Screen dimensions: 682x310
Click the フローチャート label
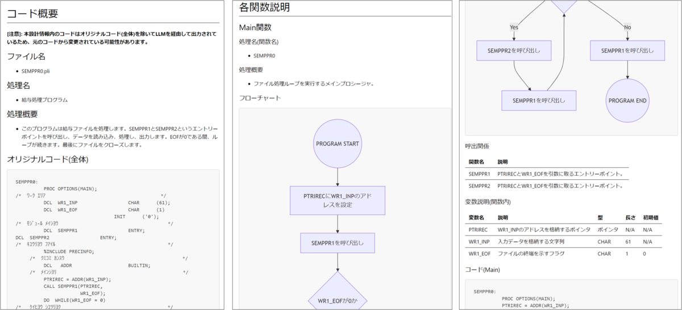(260, 98)
